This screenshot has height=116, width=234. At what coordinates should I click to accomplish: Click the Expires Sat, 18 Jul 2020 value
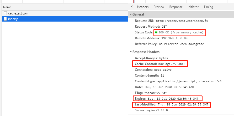pyautogui.click(x=173, y=99)
